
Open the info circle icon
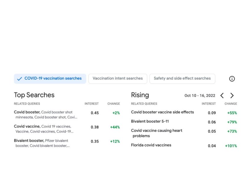(232, 79)
